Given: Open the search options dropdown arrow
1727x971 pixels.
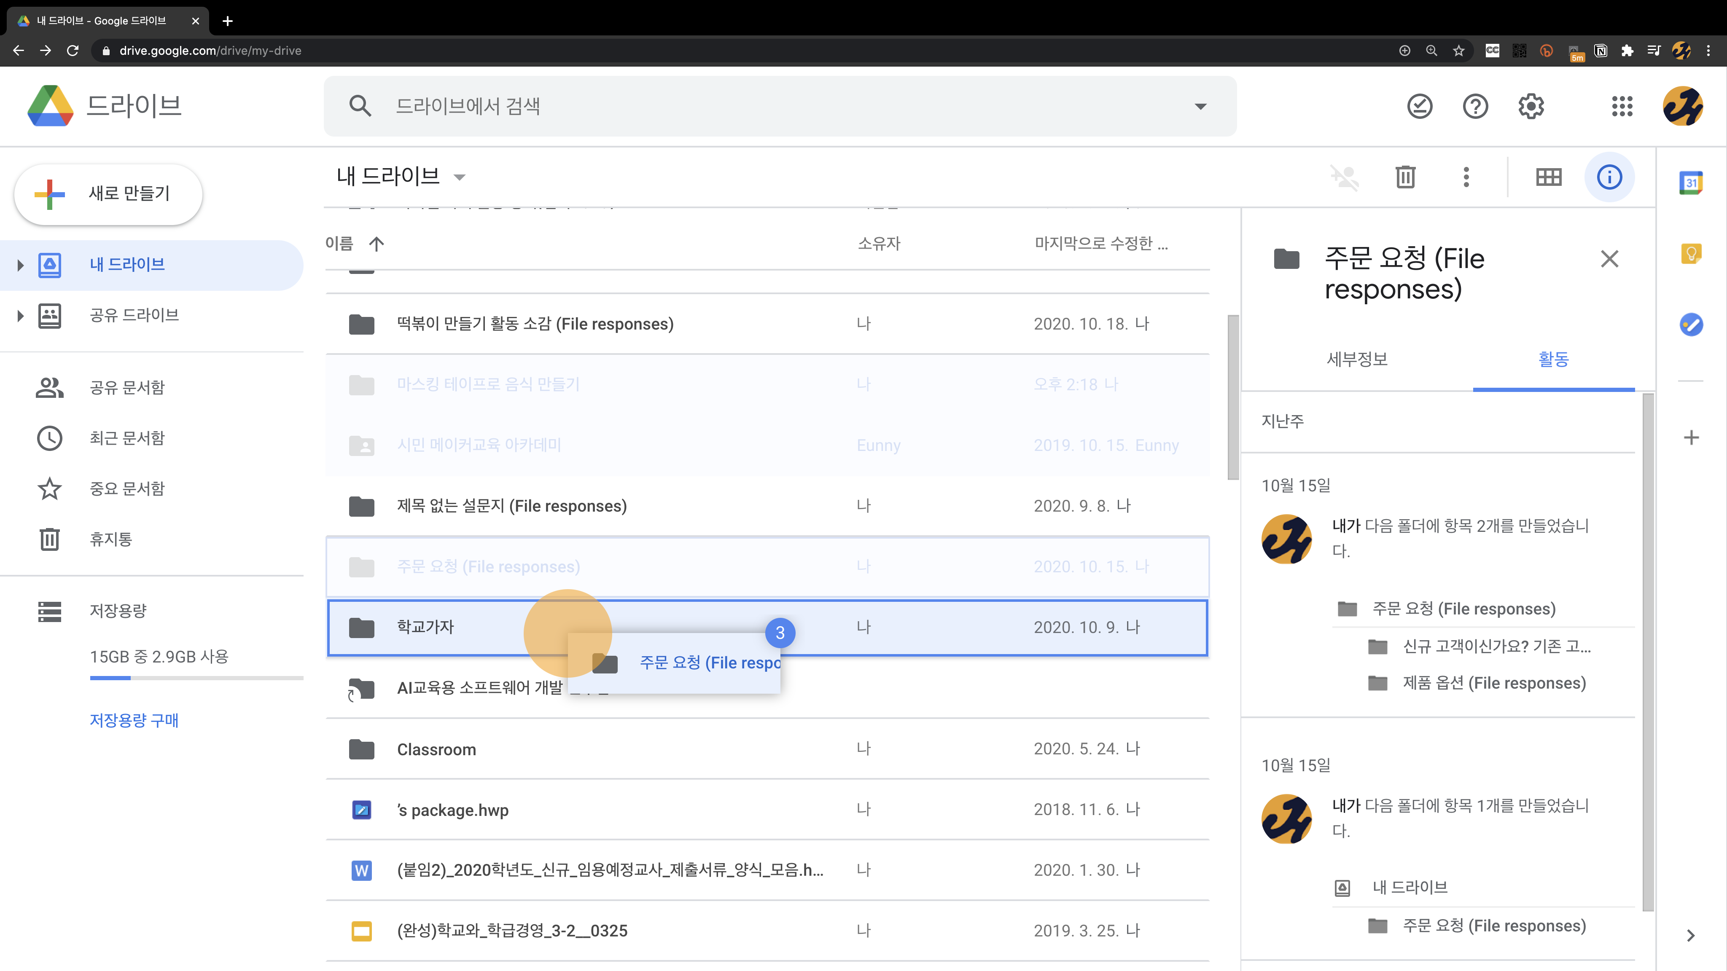Looking at the screenshot, I should point(1200,107).
